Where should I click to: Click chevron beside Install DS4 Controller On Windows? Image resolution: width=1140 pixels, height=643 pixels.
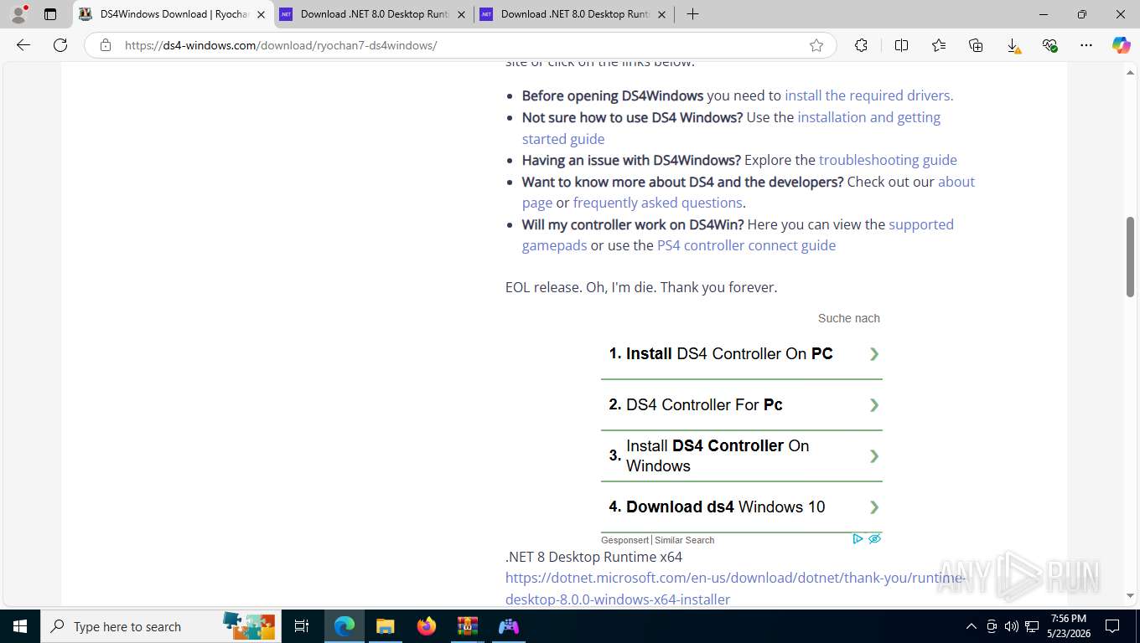tap(874, 456)
